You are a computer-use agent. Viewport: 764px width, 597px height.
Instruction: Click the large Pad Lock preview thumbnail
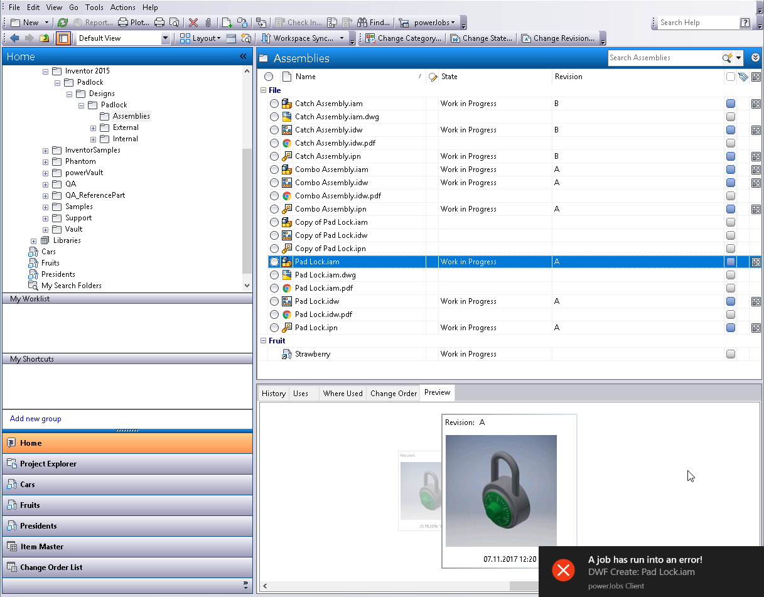pos(501,490)
